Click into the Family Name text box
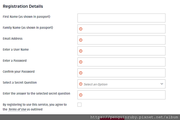The image size is (180, 120). coord(121,29)
